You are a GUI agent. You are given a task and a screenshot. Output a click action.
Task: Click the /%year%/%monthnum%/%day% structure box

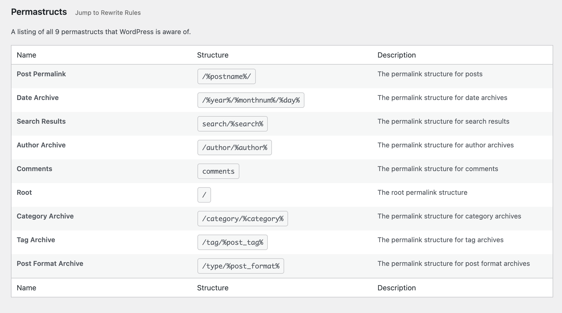tap(251, 100)
